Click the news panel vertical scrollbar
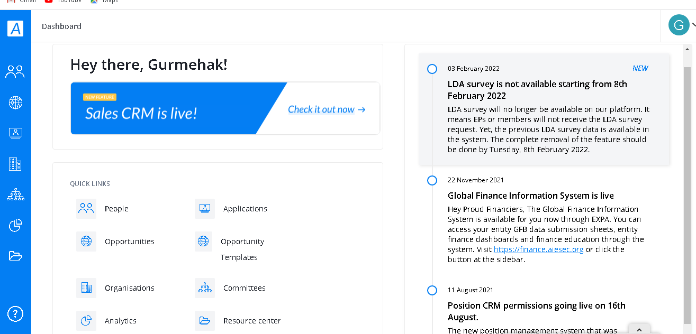The image size is (696, 334). 687,195
